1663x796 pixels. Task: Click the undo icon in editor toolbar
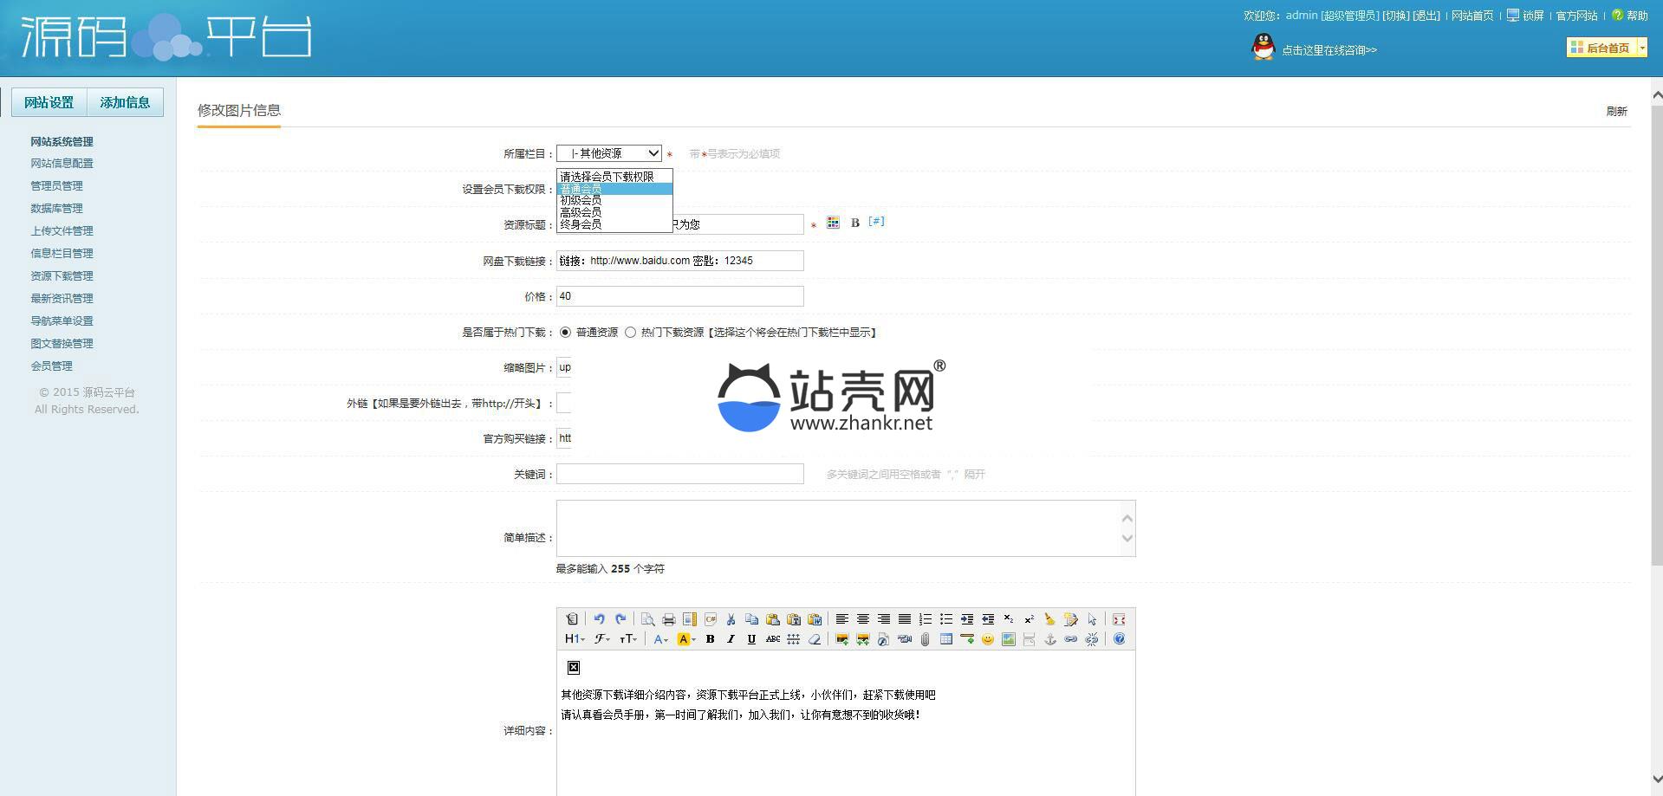(x=599, y=619)
